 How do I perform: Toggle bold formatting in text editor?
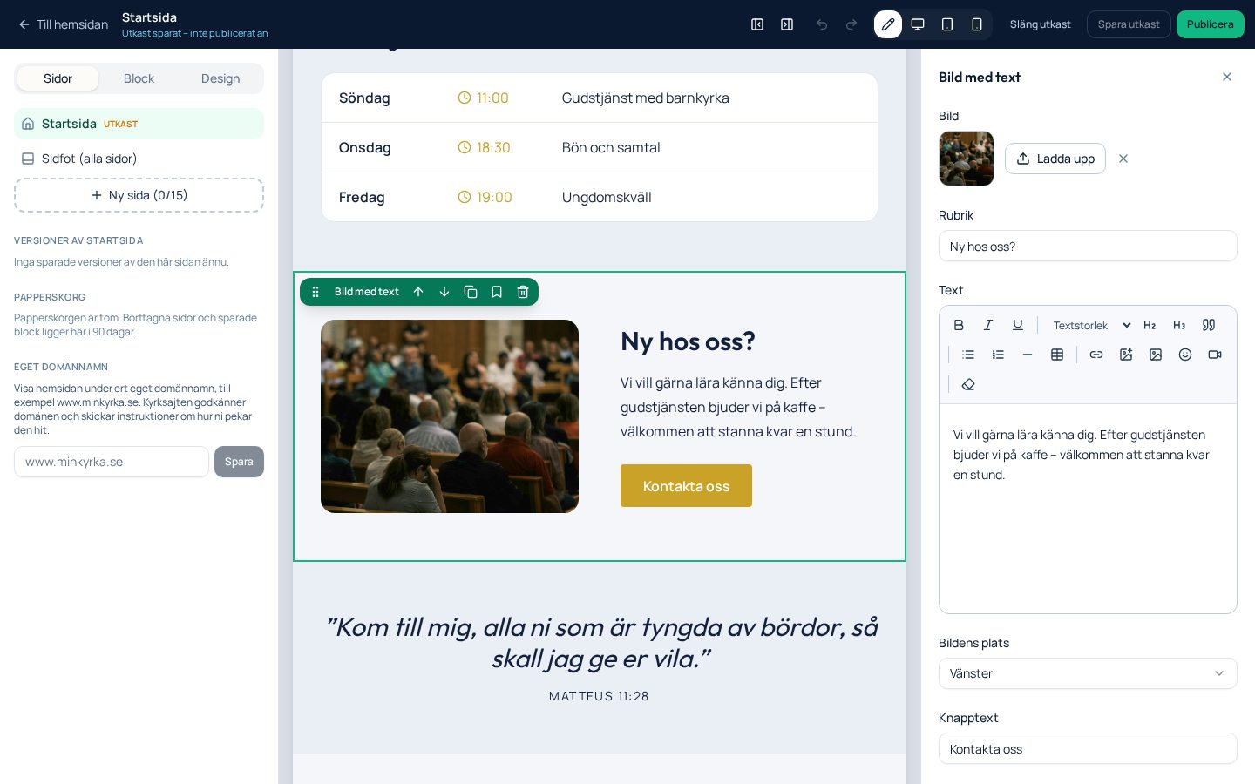point(959,325)
